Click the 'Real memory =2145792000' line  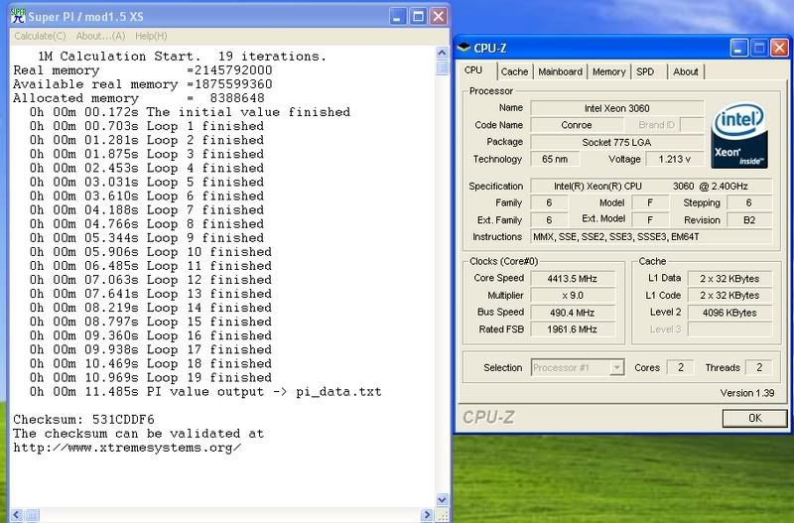(x=143, y=70)
